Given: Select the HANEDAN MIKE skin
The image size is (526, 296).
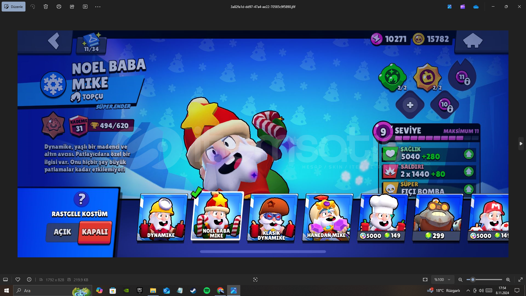Looking at the screenshot, I should click(x=327, y=217).
